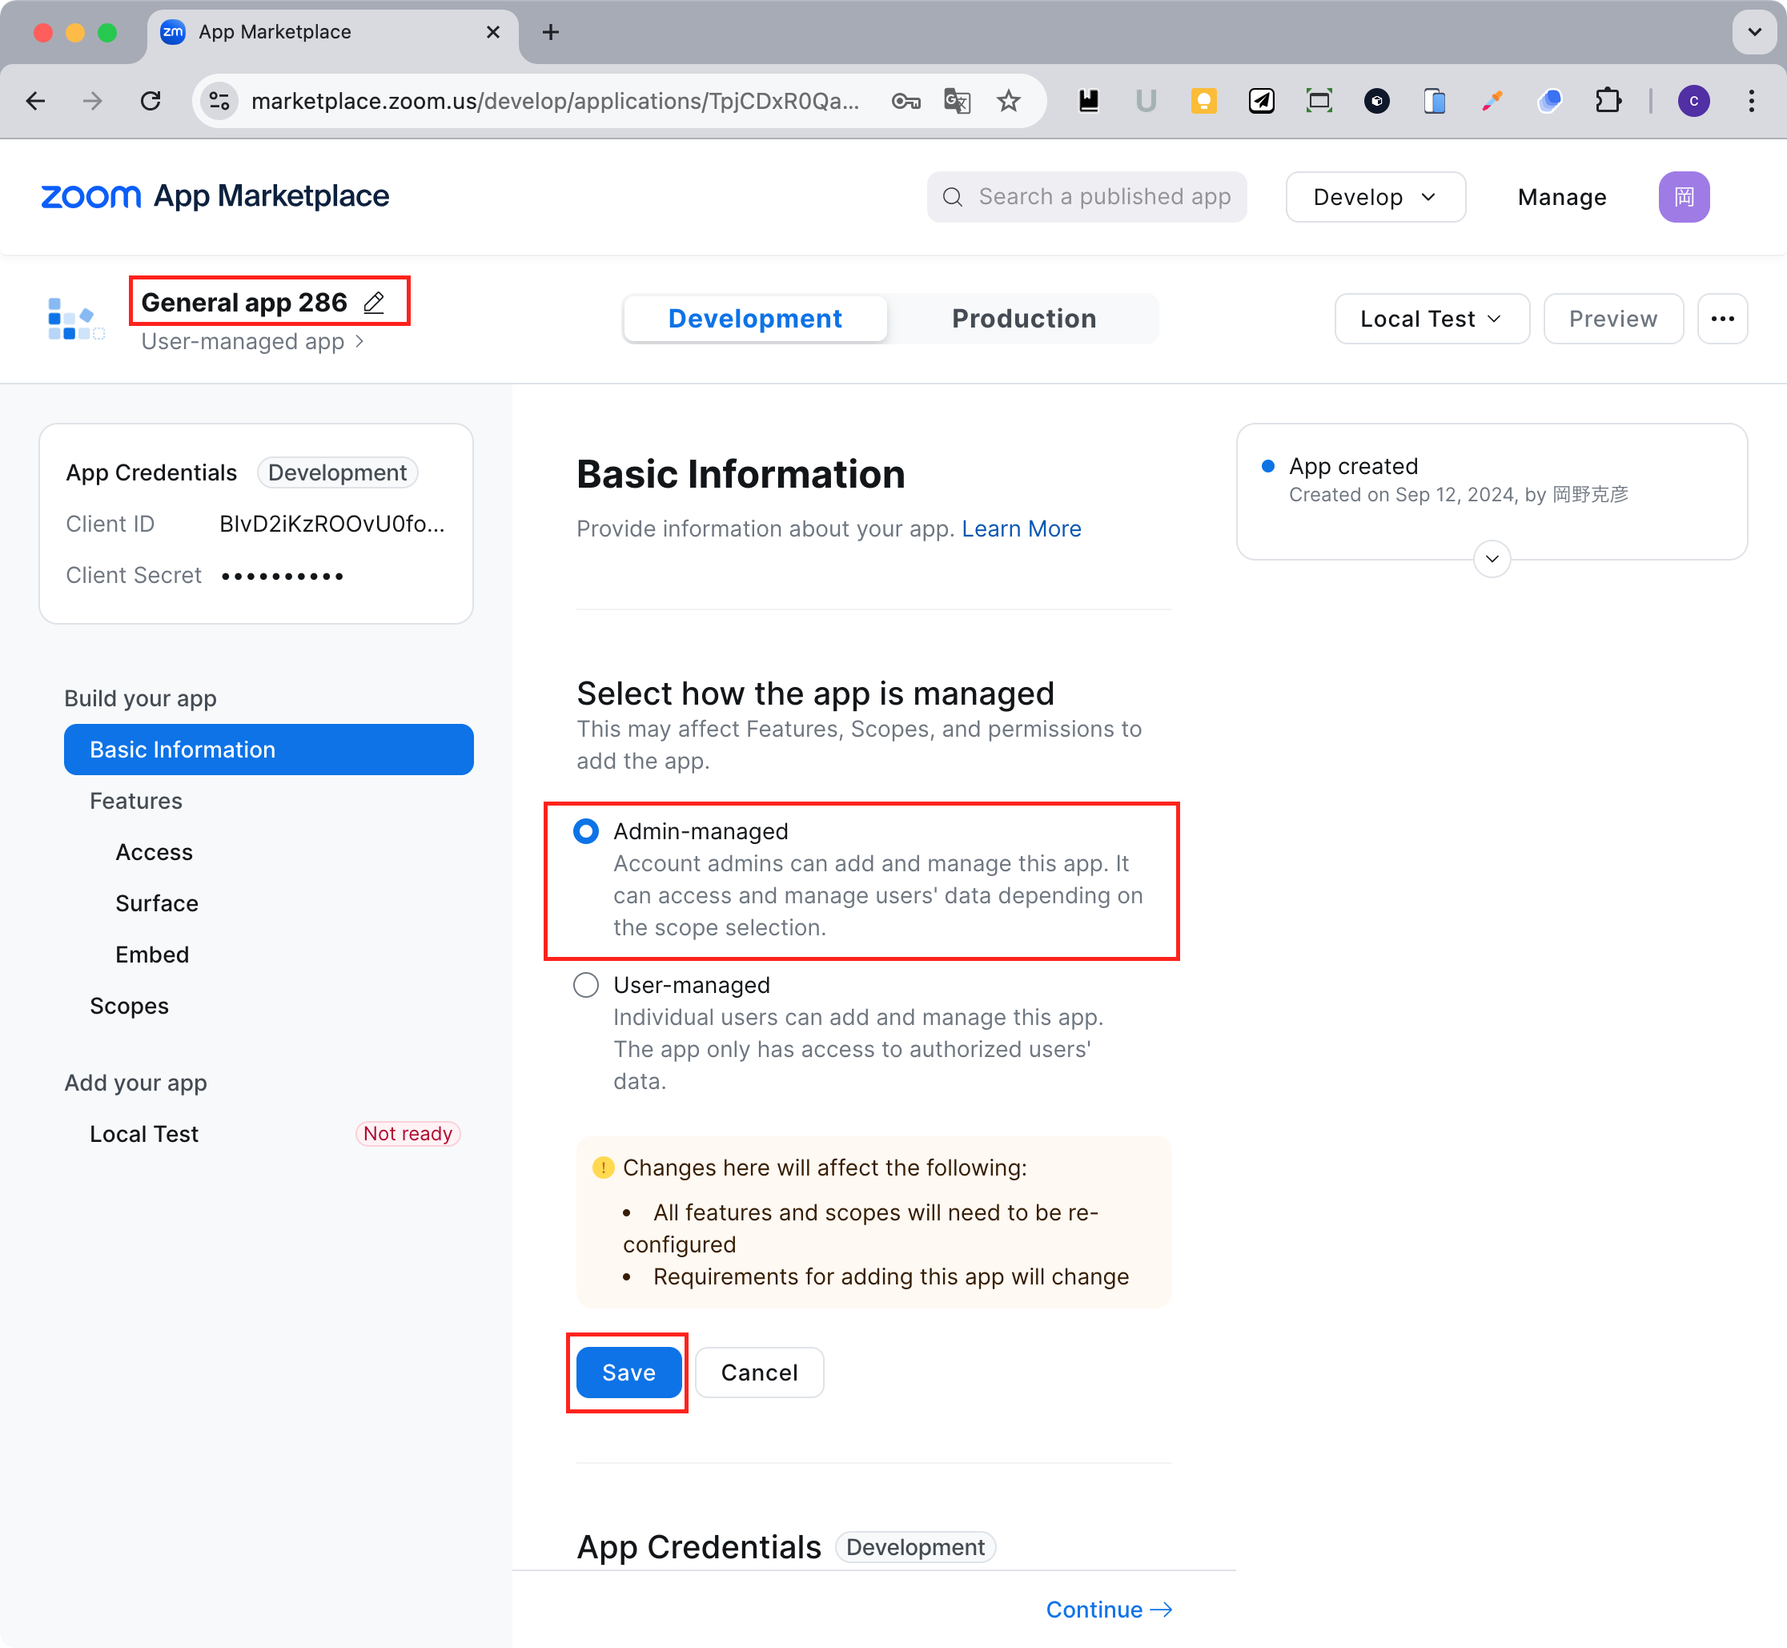Click the Search a published app field
Image resolution: width=1787 pixels, height=1648 pixels.
(x=1102, y=197)
